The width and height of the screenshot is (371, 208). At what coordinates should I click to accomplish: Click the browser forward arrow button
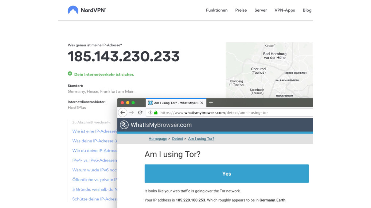pos(132,113)
